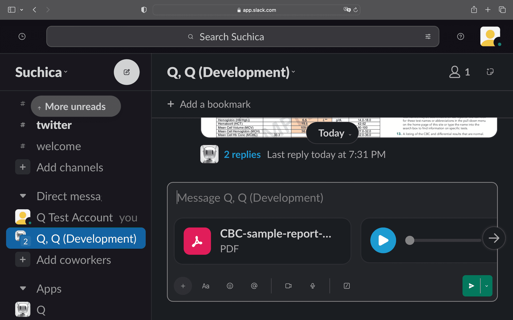Open the 2 replies thread

(242, 154)
